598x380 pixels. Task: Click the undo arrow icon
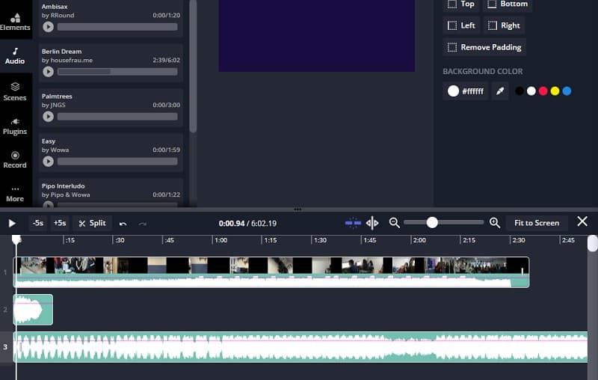(123, 223)
